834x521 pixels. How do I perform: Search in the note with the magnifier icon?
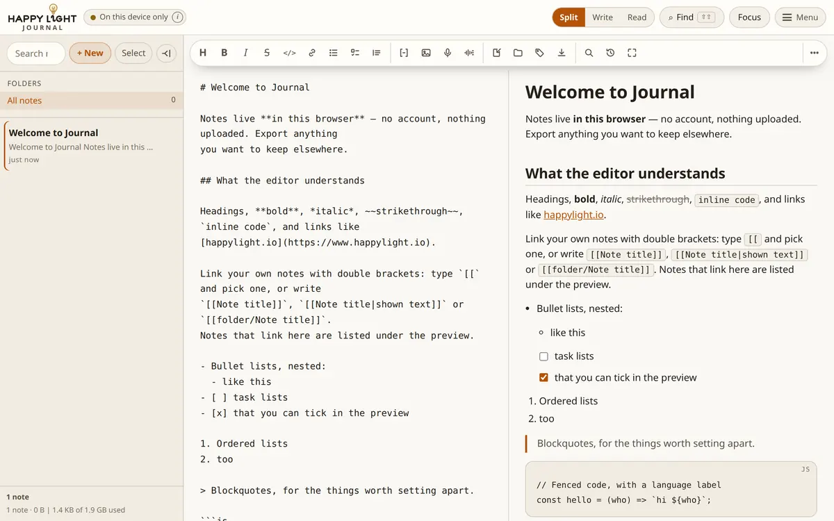[x=589, y=53]
